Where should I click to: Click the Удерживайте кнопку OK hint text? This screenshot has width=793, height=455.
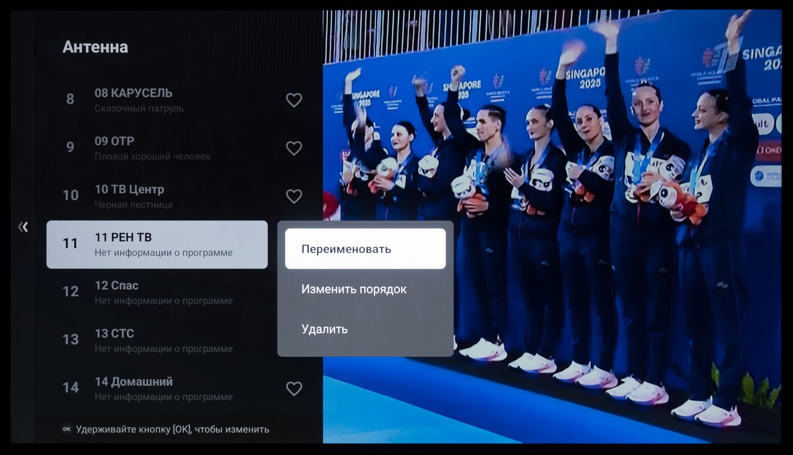173,429
